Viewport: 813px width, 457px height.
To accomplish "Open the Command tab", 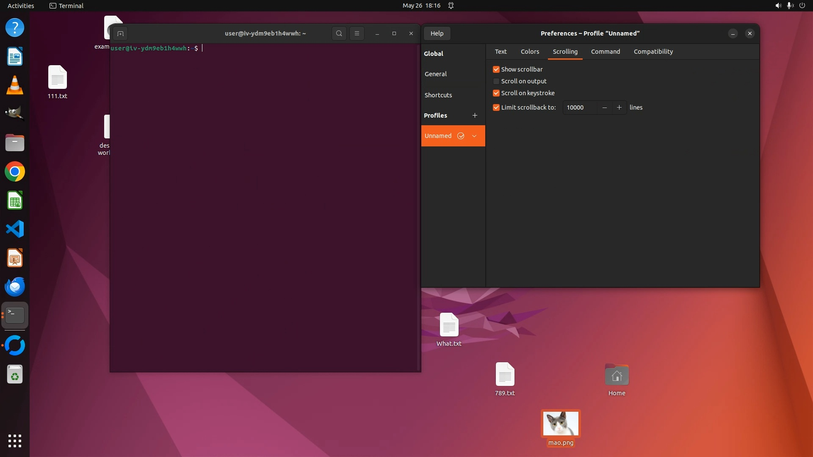I will (605, 52).
